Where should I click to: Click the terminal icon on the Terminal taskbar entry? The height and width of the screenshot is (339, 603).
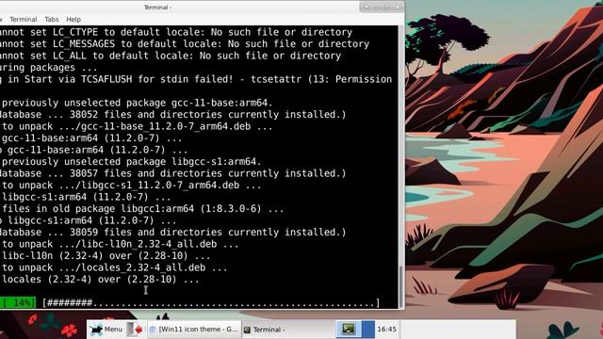coord(247,330)
